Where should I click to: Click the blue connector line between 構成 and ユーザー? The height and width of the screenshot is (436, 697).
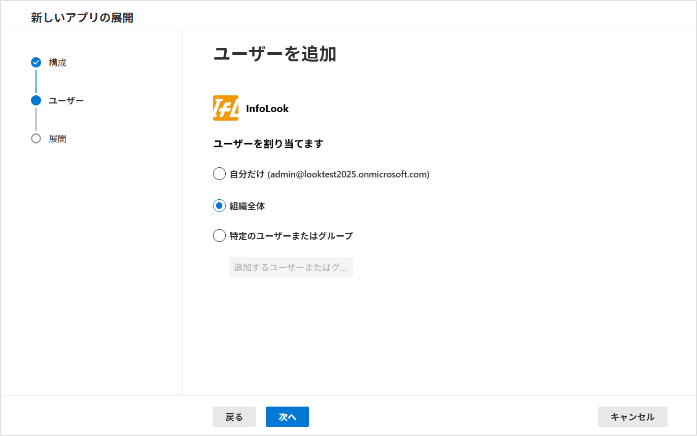tap(36, 81)
